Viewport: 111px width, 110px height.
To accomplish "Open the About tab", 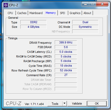I will pos(87,13).
